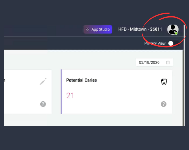The height and width of the screenshot is (150, 189).
Task: Click the App Studio grid icon
Action: click(88, 29)
